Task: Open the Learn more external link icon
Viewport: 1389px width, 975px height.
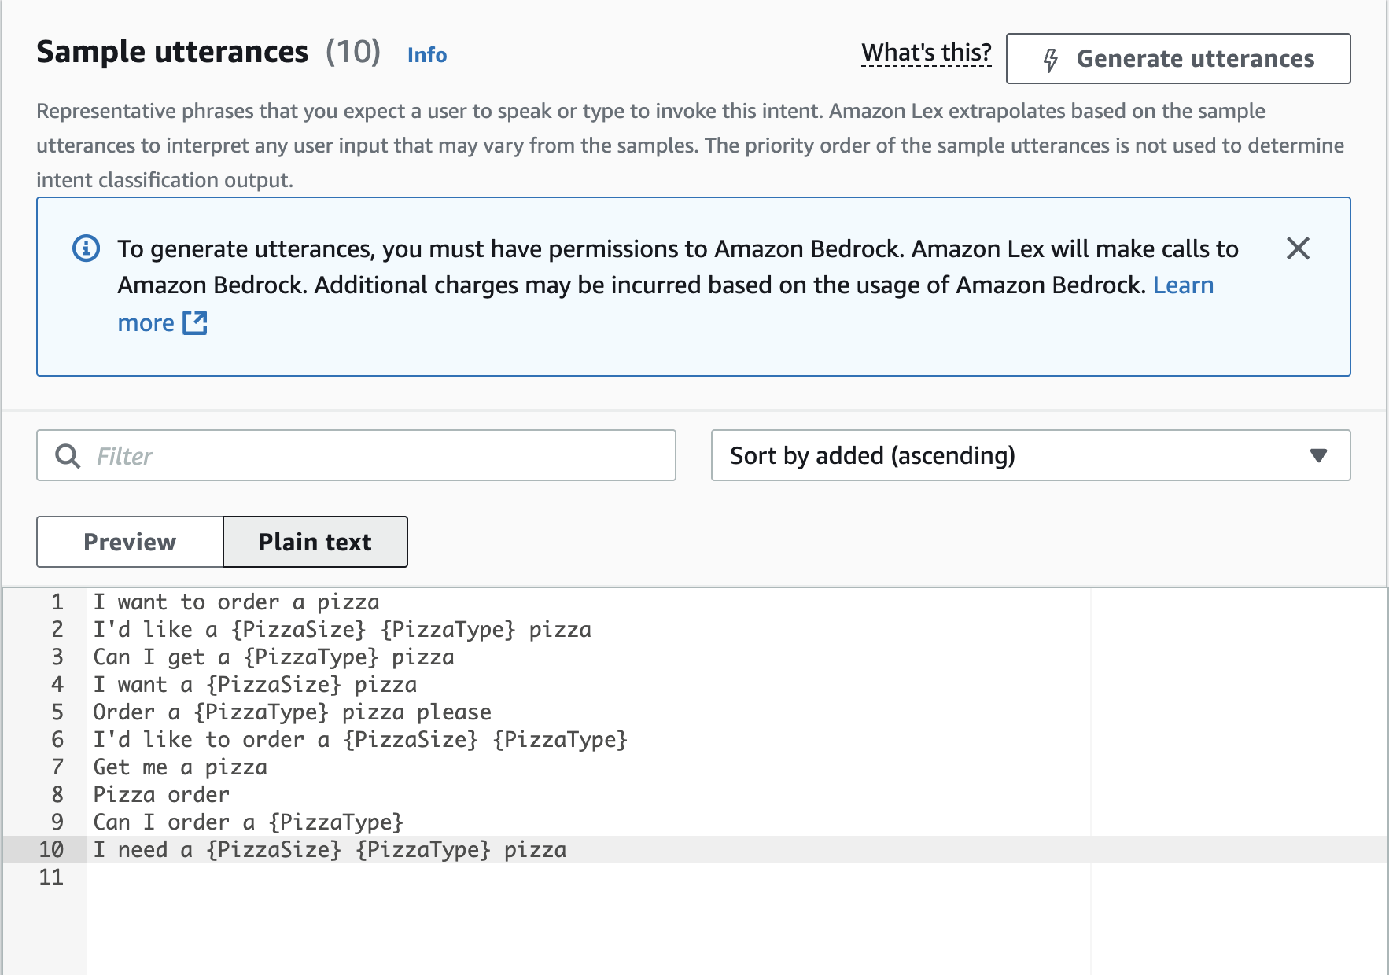Action: click(x=195, y=322)
